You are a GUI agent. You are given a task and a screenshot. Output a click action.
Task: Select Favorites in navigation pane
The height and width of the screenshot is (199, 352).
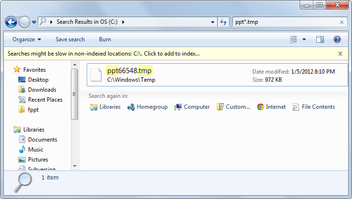pos(34,70)
